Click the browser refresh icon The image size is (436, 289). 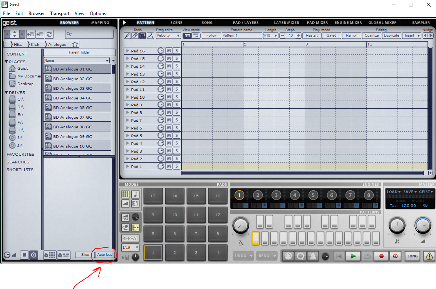[49, 34]
